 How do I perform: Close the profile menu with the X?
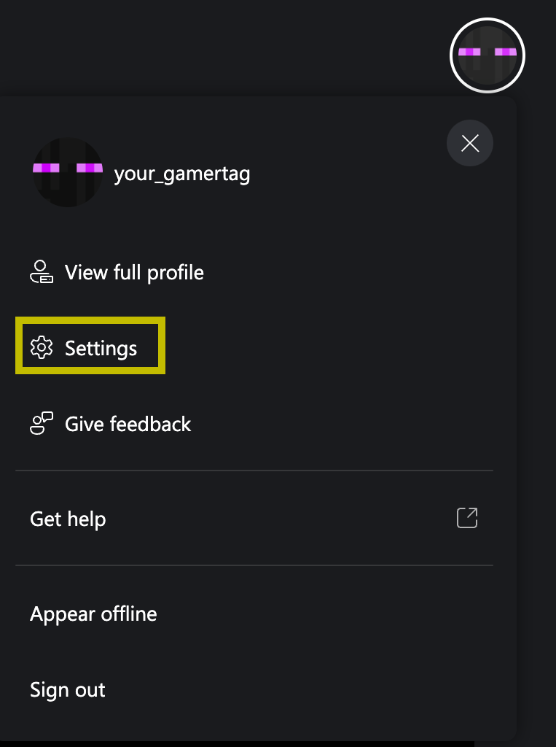[470, 143]
